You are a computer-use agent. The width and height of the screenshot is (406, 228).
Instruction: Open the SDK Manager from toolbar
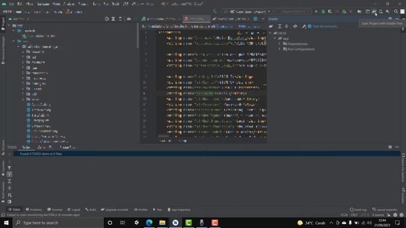pyautogui.click(x=388, y=11)
